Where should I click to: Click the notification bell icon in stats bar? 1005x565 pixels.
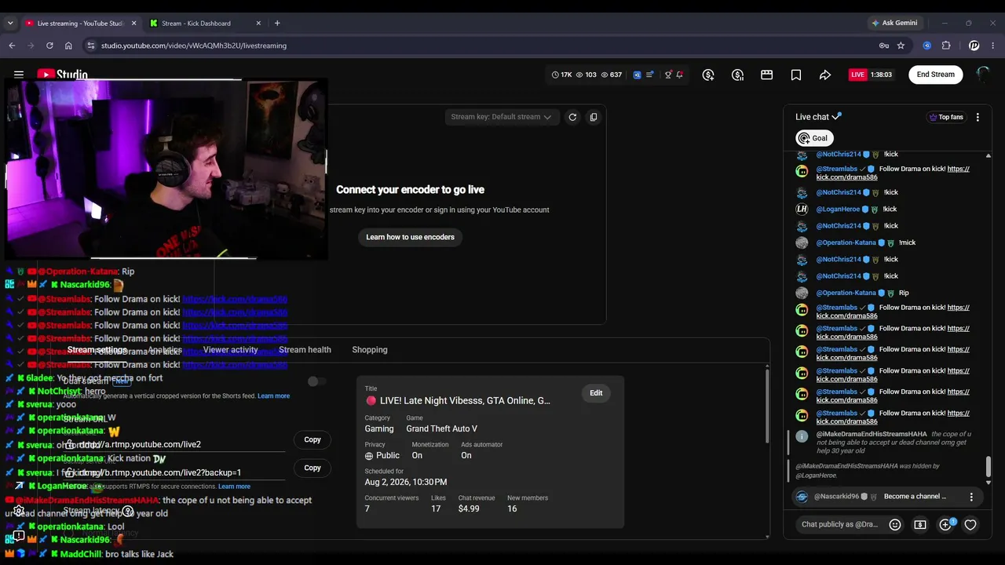(679, 75)
